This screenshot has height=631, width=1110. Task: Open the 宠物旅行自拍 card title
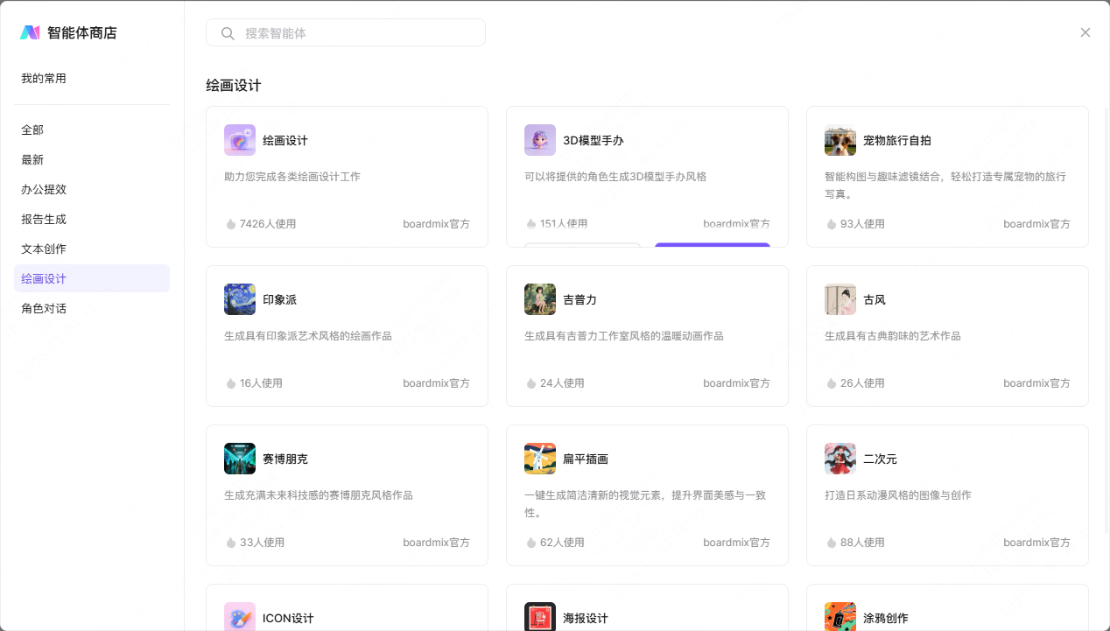[897, 140]
